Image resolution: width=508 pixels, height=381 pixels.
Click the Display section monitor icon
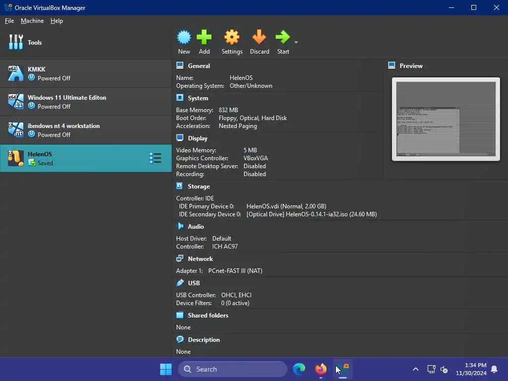(180, 138)
